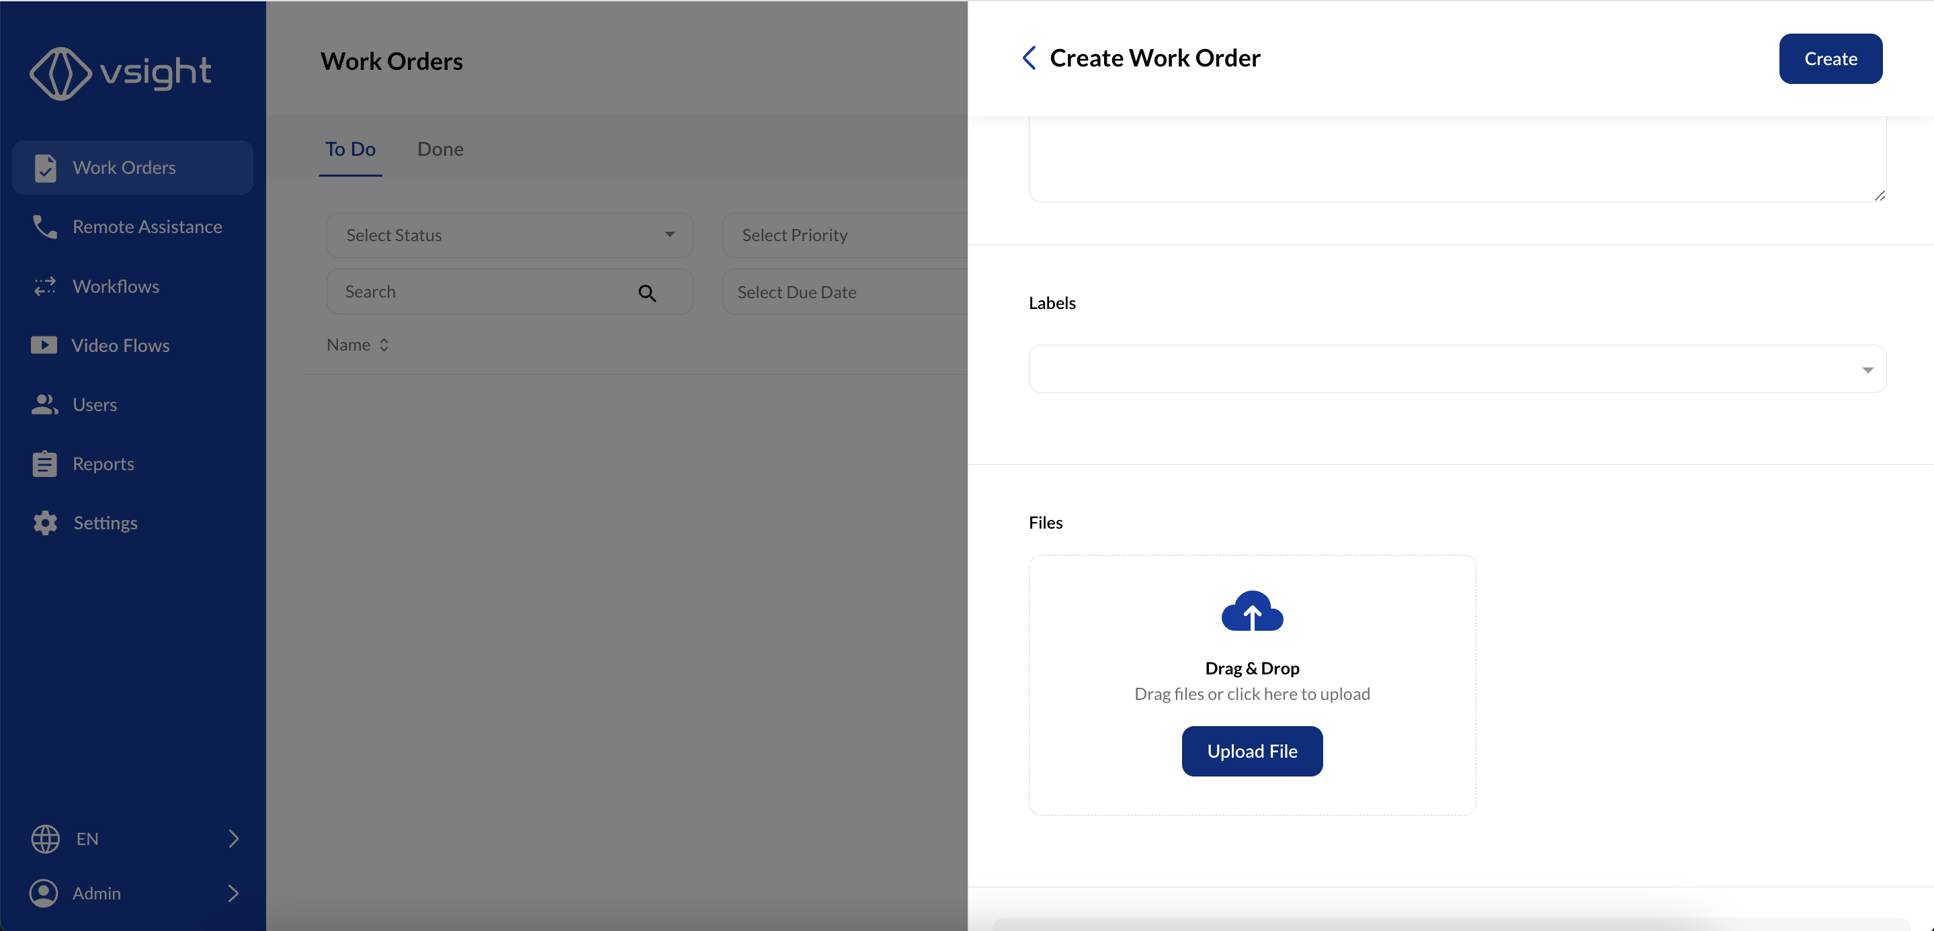Click the Remote Assistance phone icon
The height and width of the screenshot is (931, 1934).
click(45, 226)
